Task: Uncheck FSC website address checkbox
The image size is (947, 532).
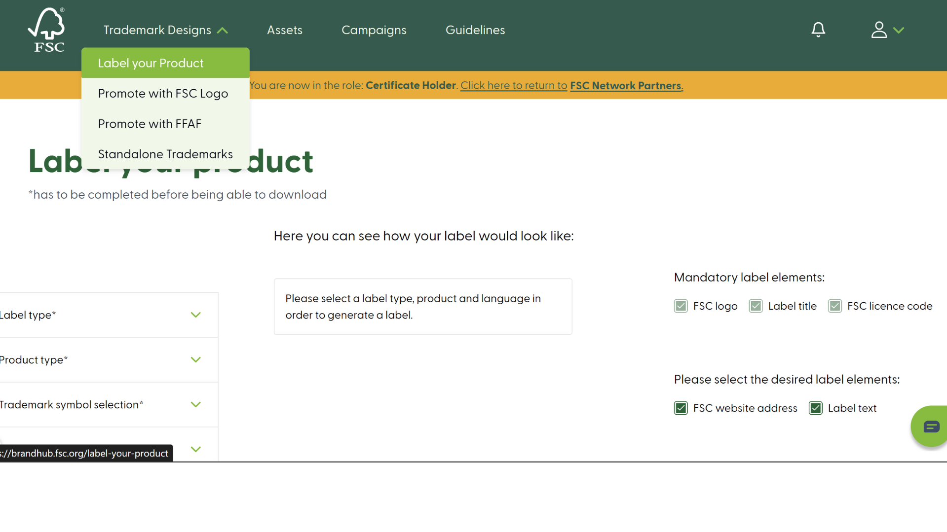Action: [x=681, y=408]
